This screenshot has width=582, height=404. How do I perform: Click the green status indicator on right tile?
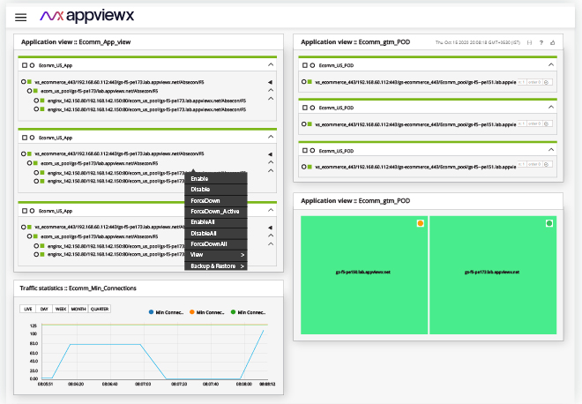[x=549, y=223]
